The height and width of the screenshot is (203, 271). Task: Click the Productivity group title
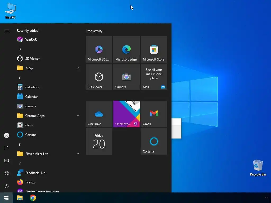94,31
